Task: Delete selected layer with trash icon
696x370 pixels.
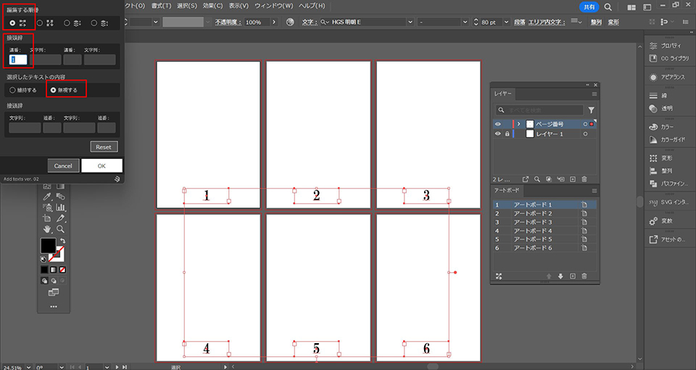Action: [584, 178]
